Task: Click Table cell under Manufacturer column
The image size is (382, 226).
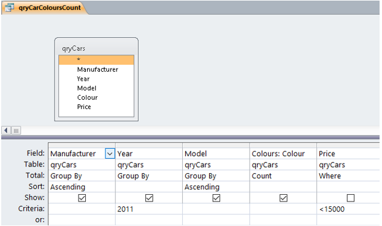Action: (82, 165)
